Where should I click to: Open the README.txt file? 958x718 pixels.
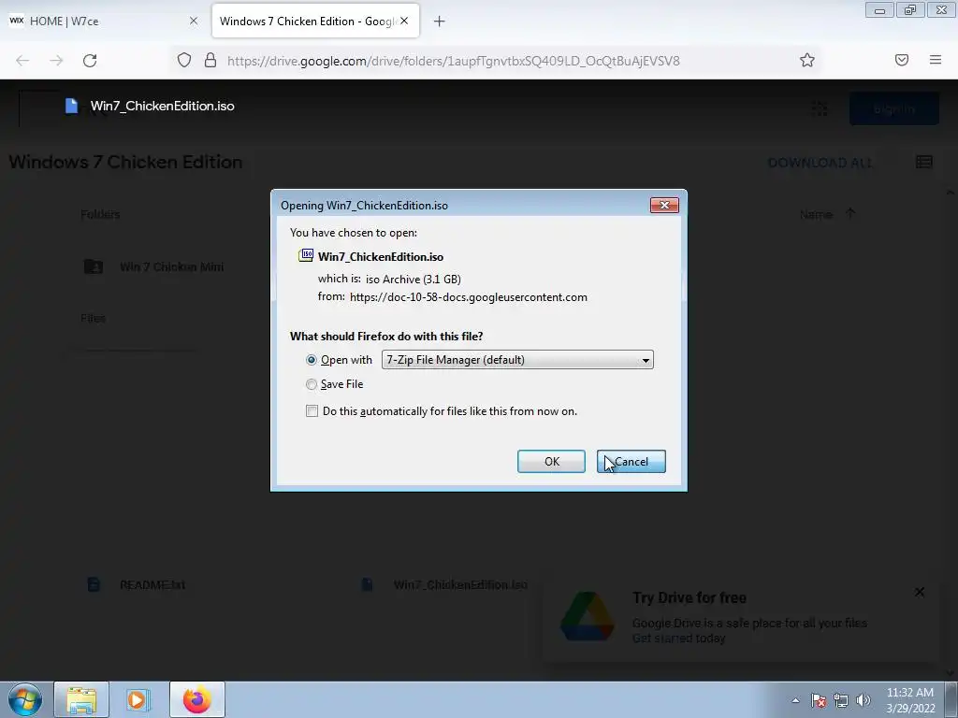point(152,585)
